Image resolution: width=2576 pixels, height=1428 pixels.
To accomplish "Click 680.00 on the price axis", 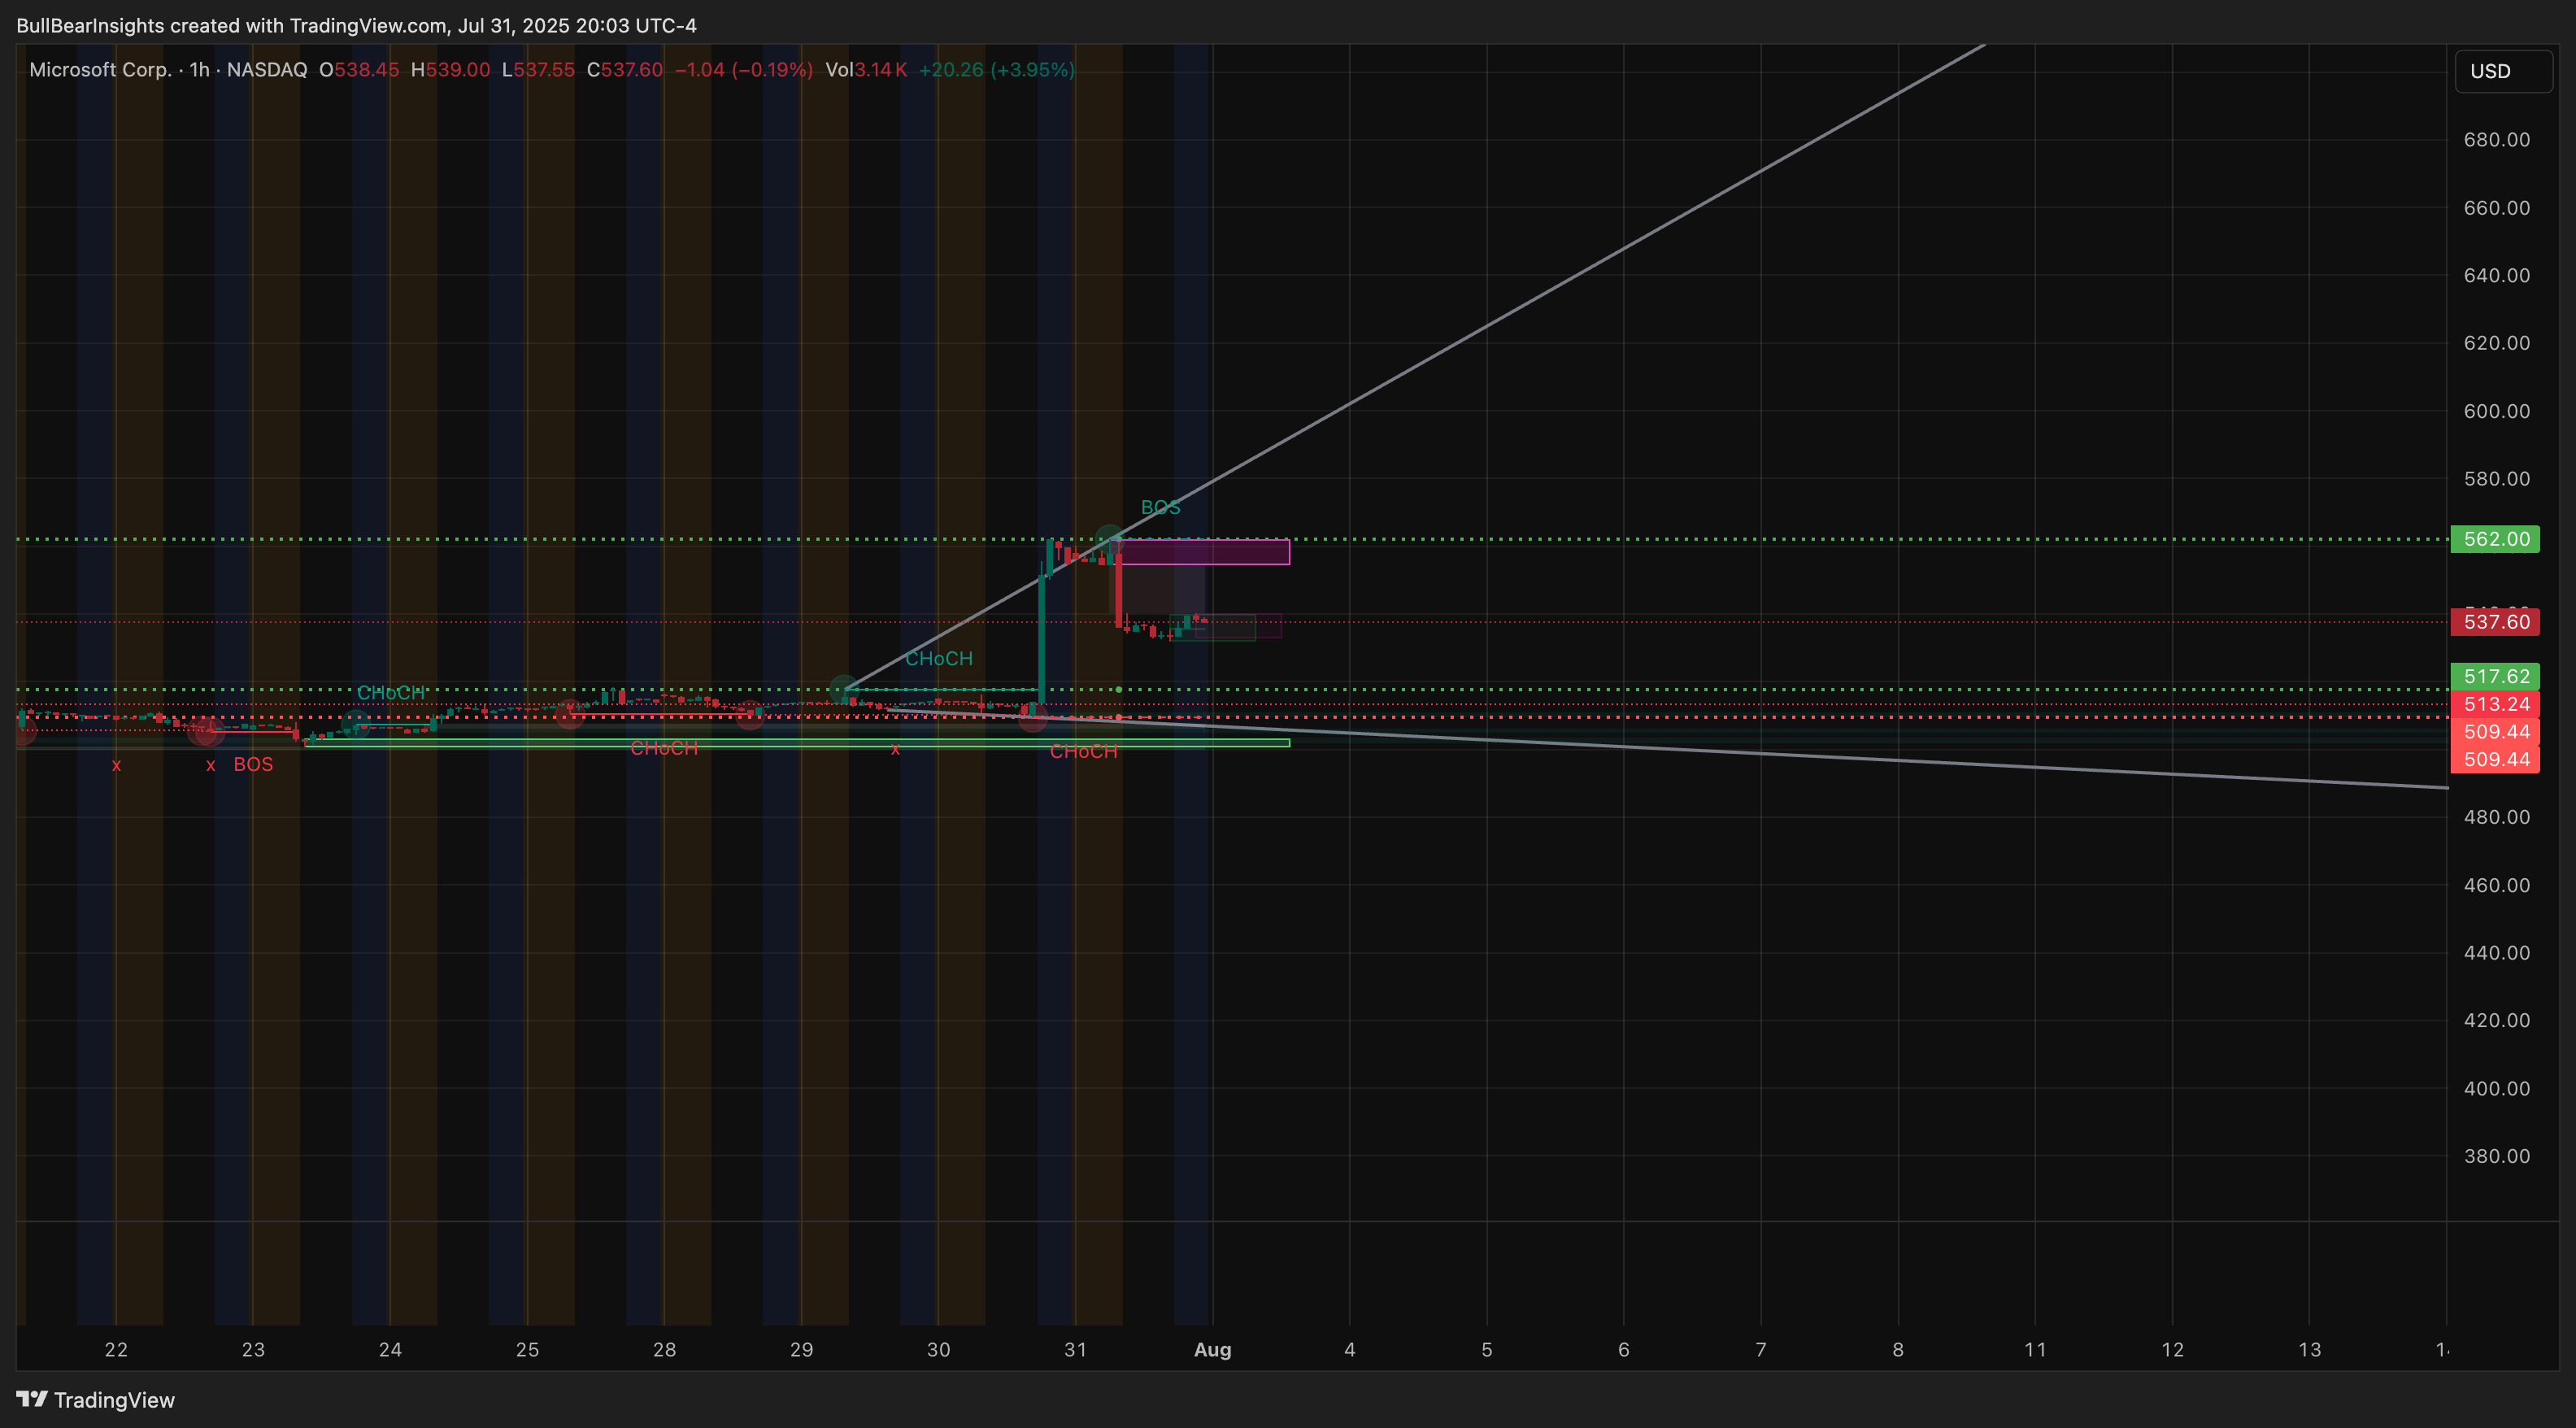I will (x=2496, y=139).
